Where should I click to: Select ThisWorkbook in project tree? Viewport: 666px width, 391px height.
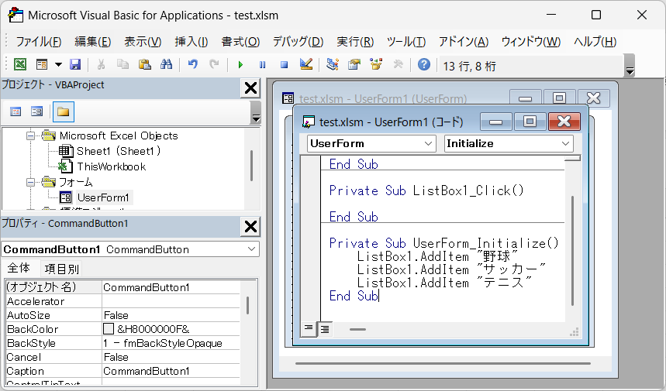(x=112, y=166)
